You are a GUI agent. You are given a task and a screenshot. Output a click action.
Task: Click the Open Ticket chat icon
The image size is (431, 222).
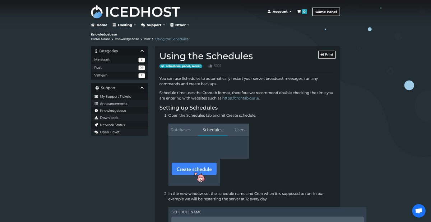point(96,132)
